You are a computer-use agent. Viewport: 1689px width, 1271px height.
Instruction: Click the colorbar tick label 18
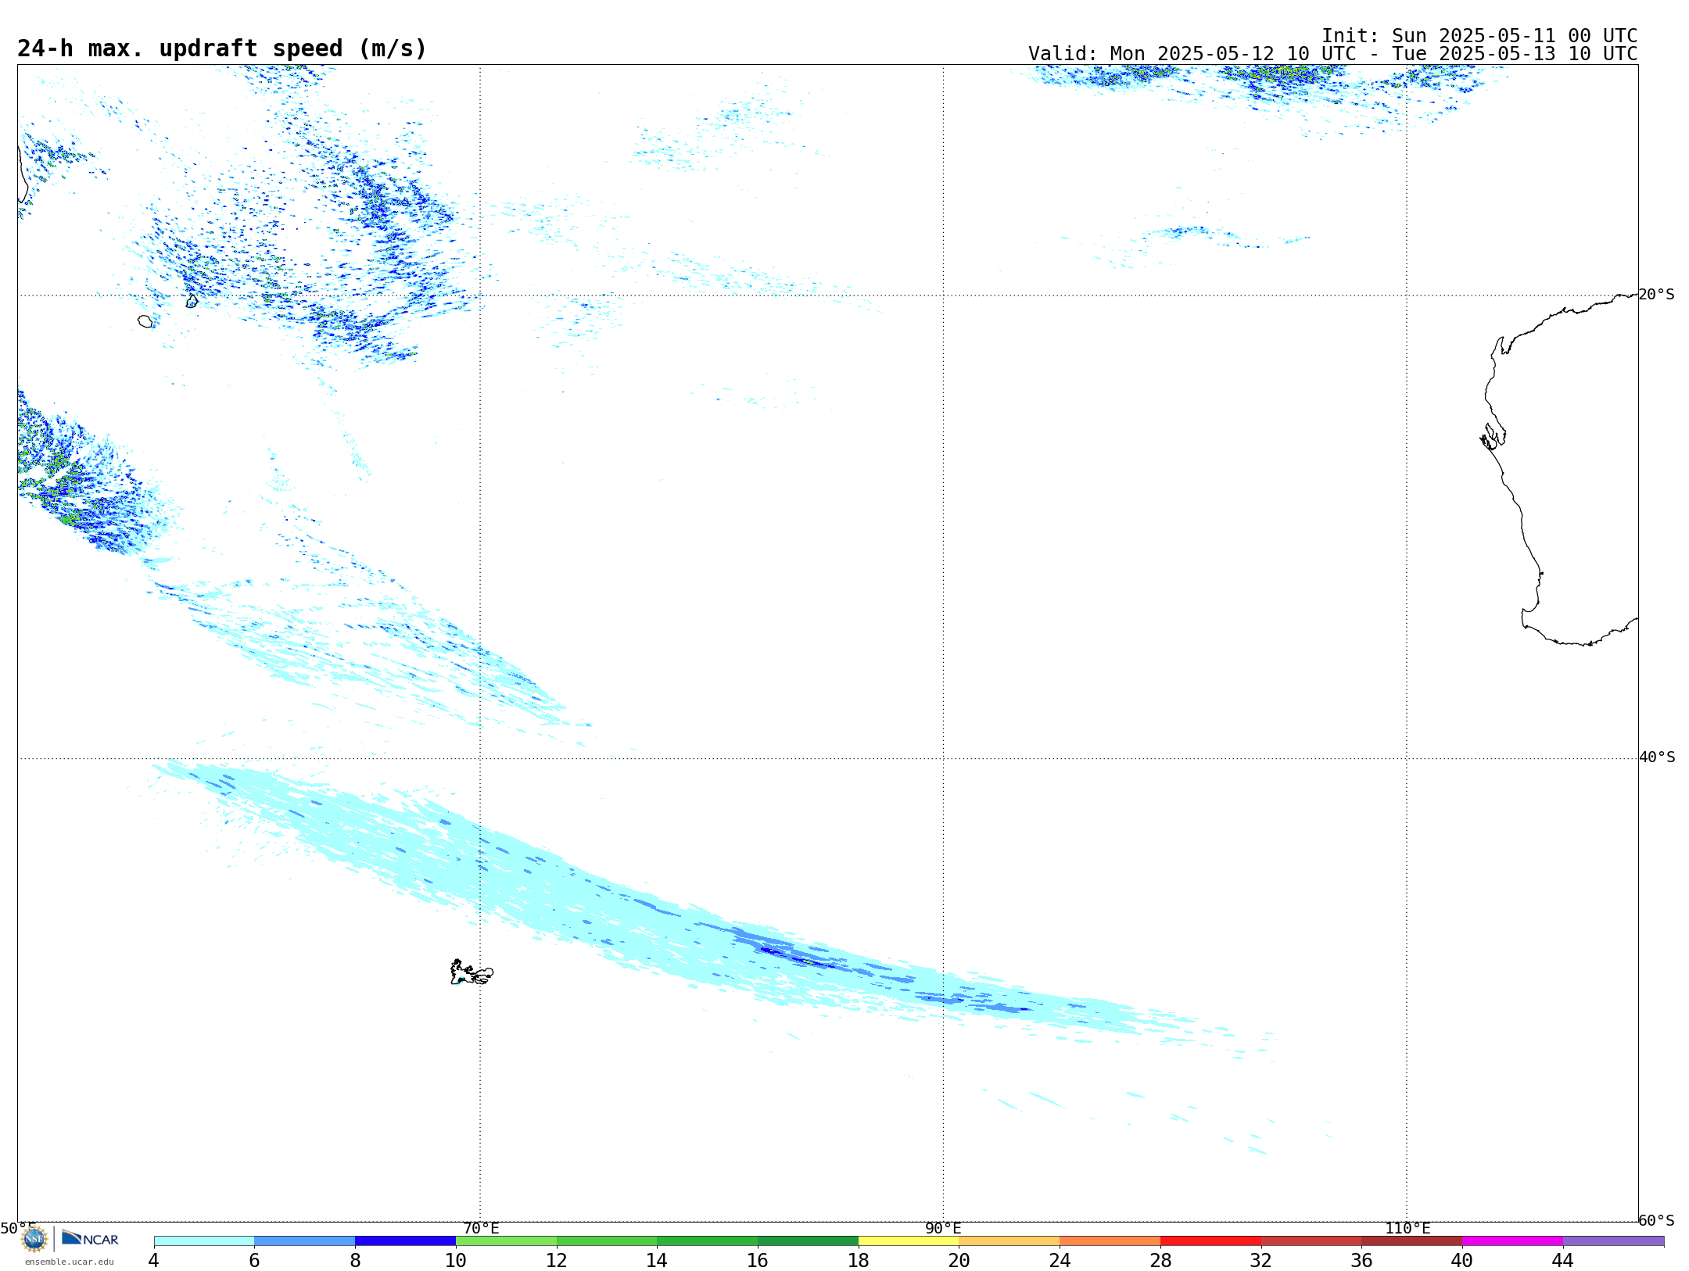859,1260
